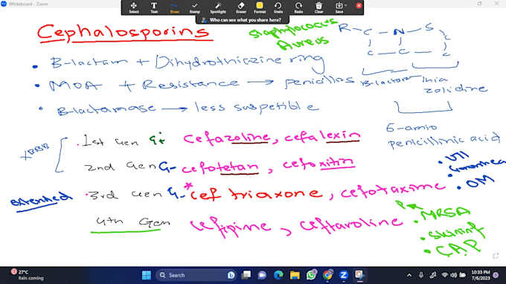The image size is (506, 284).
Task: Switch to the Zoom app on taskbar
Action: click(x=344, y=275)
